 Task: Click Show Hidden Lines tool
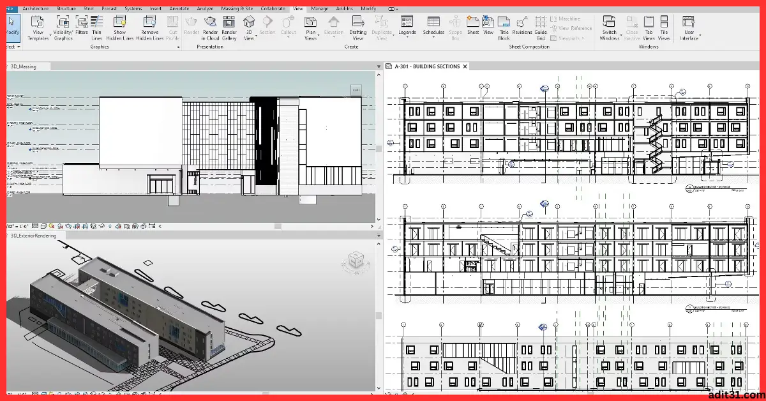(x=120, y=29)
